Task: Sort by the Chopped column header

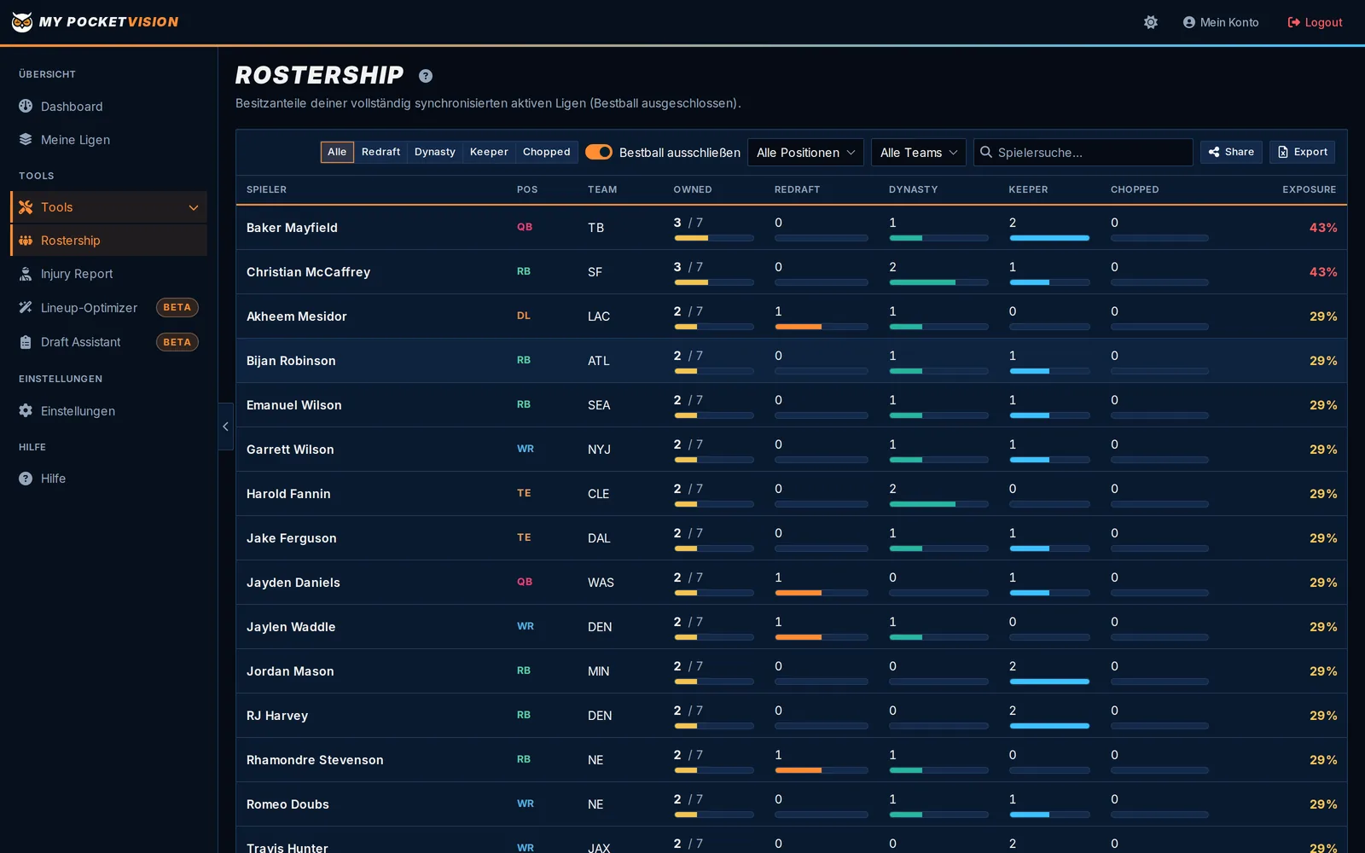Action: click(x=1135, y=189)
